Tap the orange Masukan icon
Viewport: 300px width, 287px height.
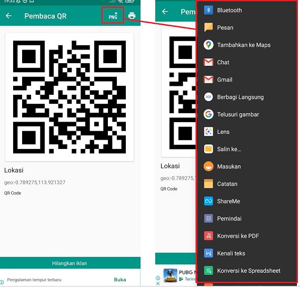tap(208, 166)
